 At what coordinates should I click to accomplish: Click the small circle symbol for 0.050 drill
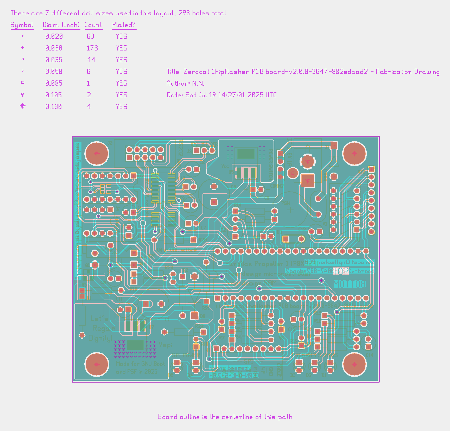coord(23,71)
